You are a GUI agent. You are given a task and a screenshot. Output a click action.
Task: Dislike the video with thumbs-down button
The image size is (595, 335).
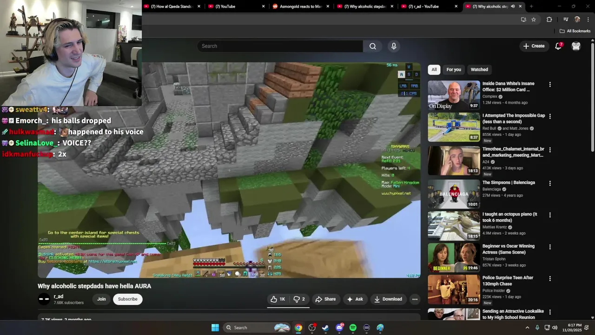pos(299,299)
